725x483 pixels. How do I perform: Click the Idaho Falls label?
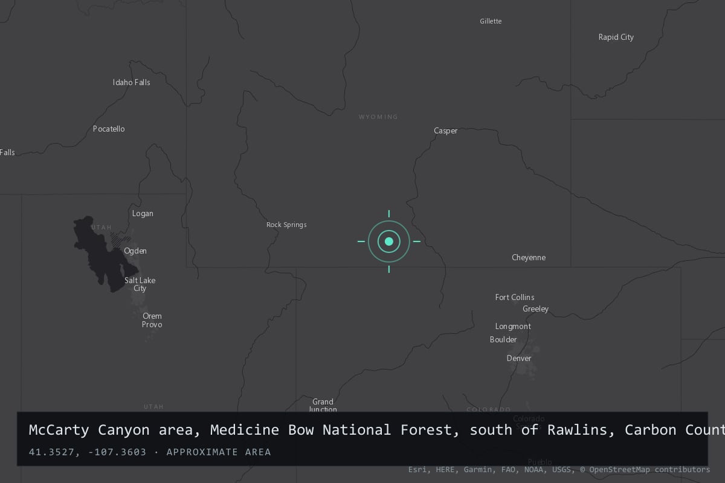click(x=132, y=82)
